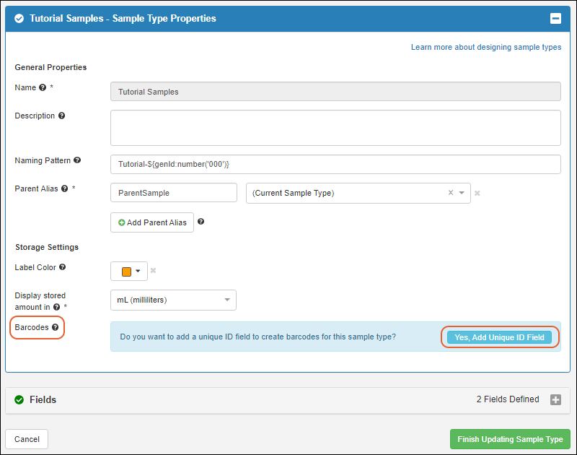Screen dimensions: 577x455
Task: Remove the ParentSample alias row
Action: 477,193
